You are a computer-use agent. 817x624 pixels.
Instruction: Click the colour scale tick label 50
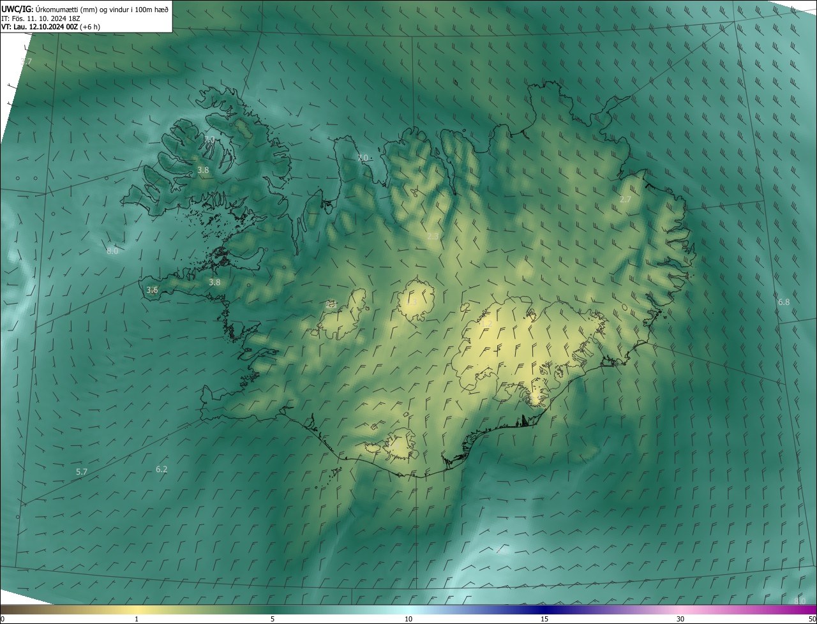tap(812, 619)
